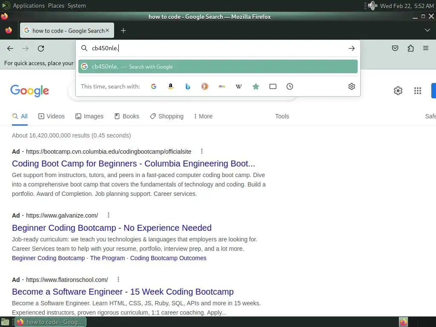
Task: Open the Firefox hamburger application menu
Action: point(426,48)
